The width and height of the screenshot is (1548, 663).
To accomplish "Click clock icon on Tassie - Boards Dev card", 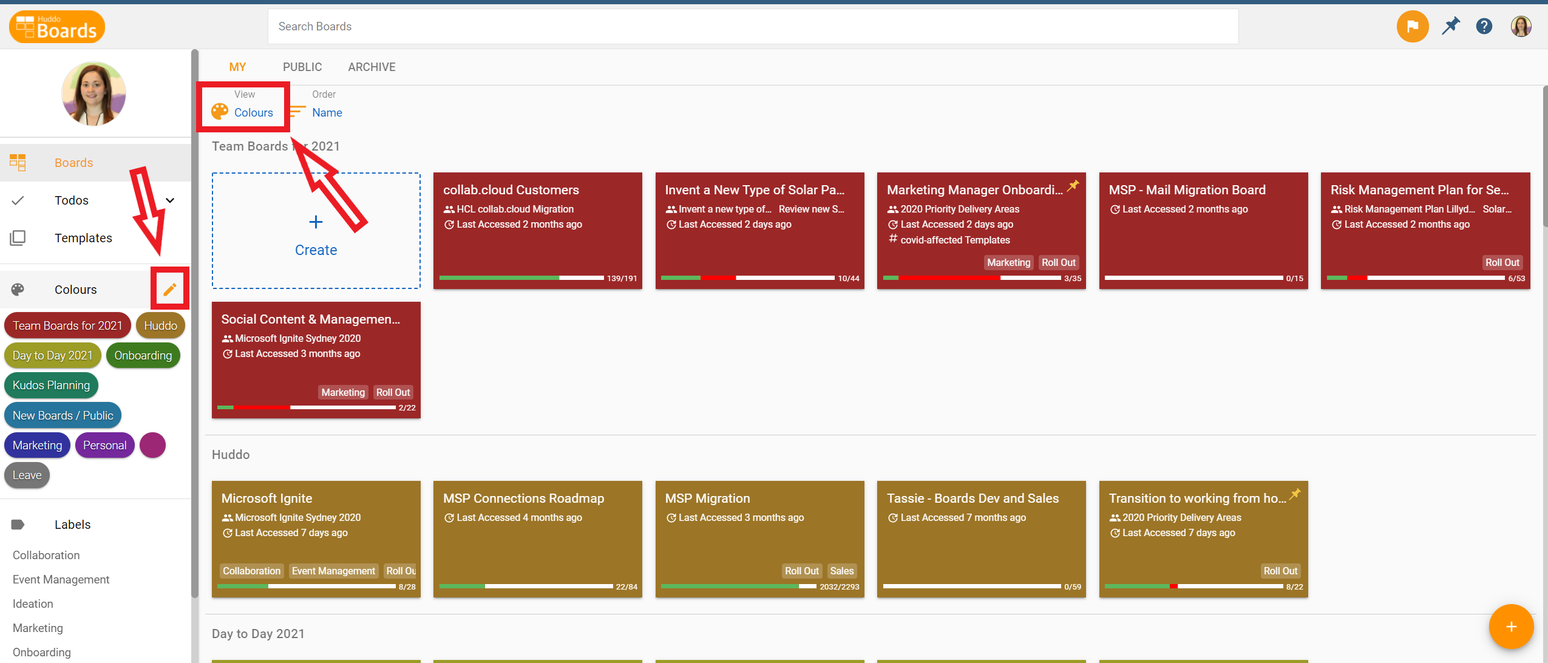I will tap(893, 518).
